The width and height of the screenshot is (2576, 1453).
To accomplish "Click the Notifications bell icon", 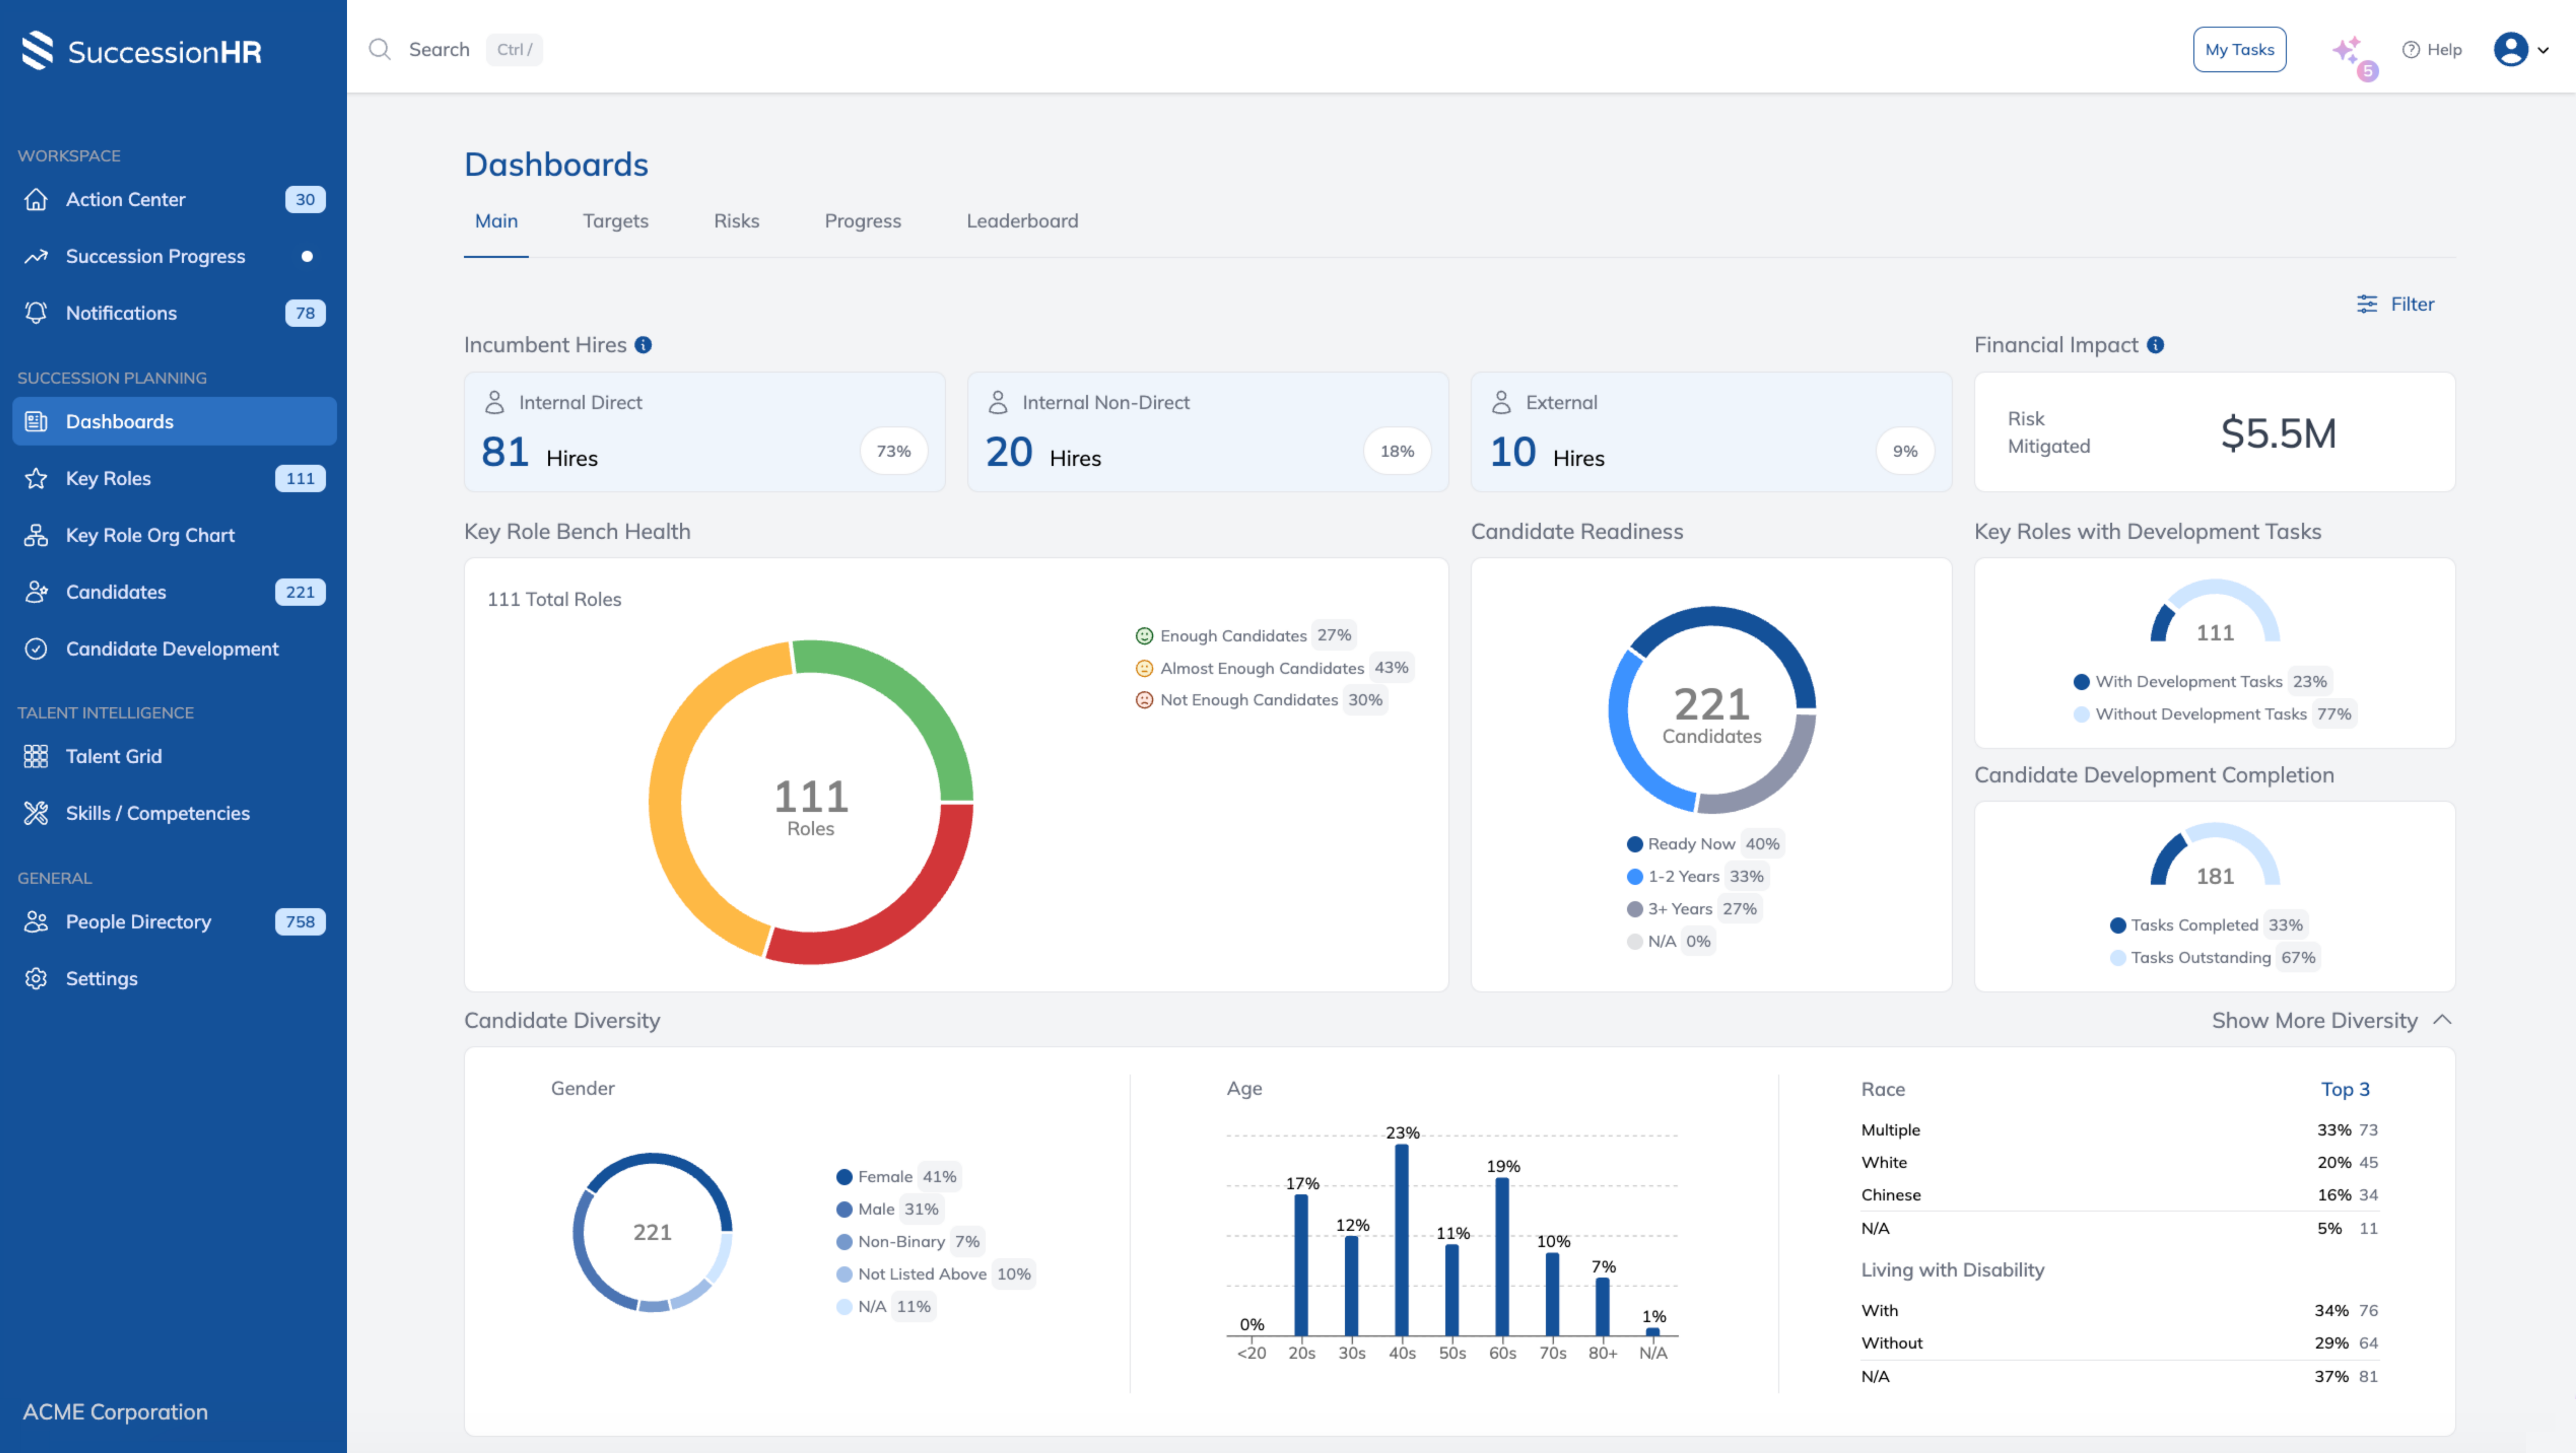I will coord(36,313).
